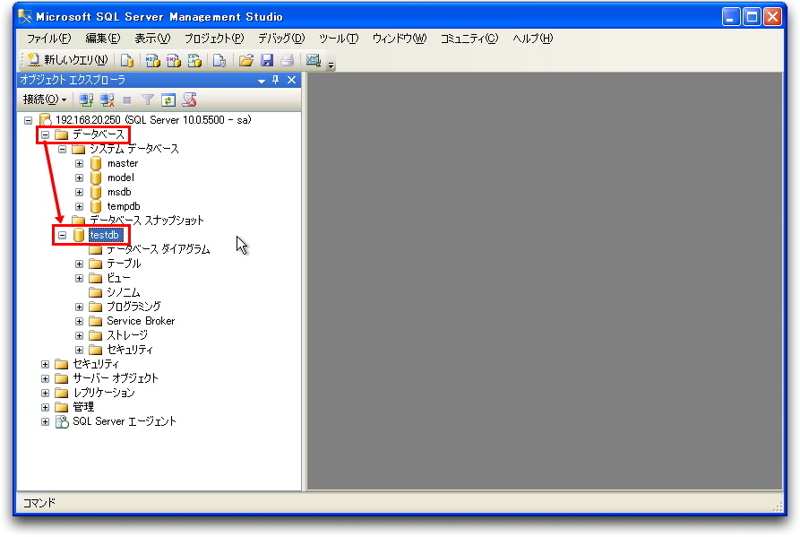Expand the 管理 folder node

tap(46, 407)
